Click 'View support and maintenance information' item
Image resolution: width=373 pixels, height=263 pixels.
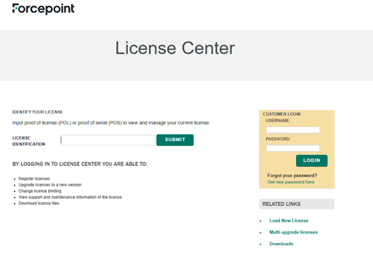70,197
